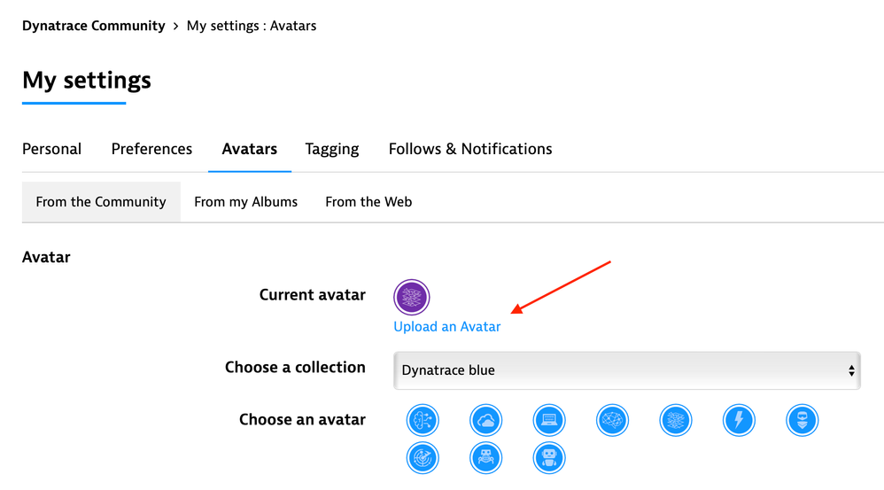The image size is (884, 490).
Task: Go to Dynatrace Community breadcrumb
Action: [94, 26]
